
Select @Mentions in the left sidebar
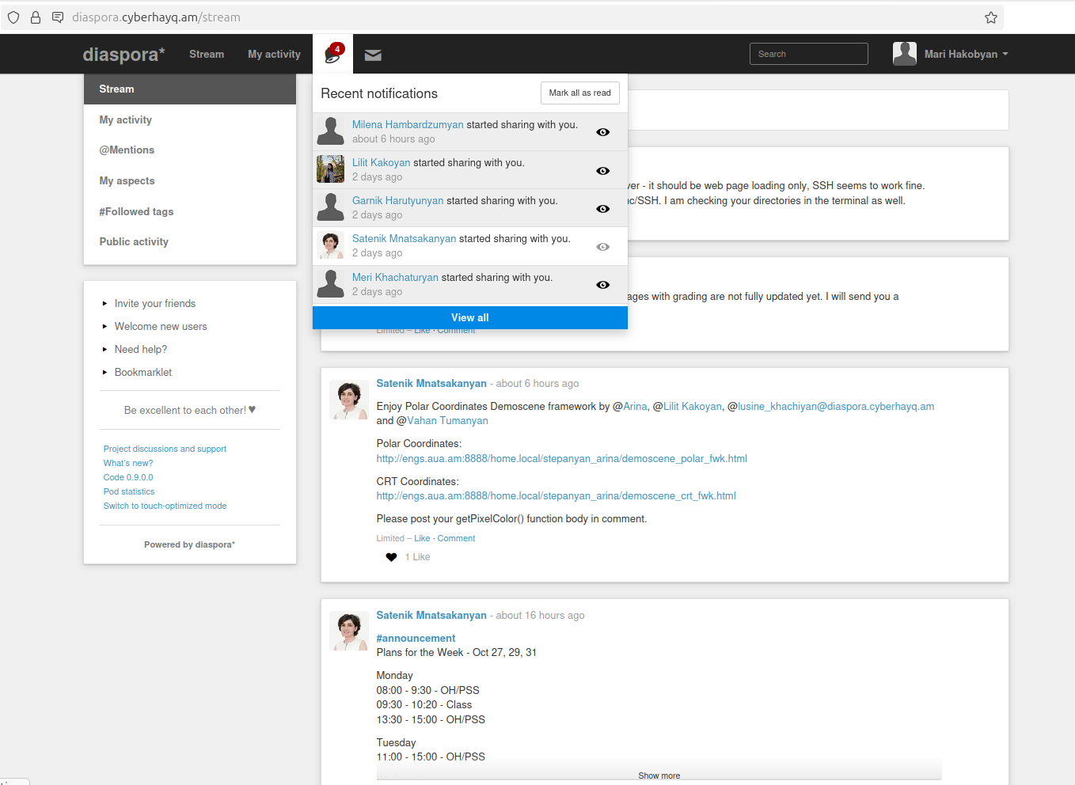(x=190, y=150)
